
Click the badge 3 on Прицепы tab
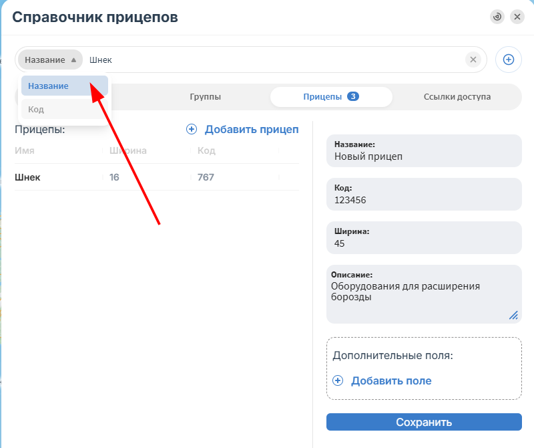tap(353, 96)
